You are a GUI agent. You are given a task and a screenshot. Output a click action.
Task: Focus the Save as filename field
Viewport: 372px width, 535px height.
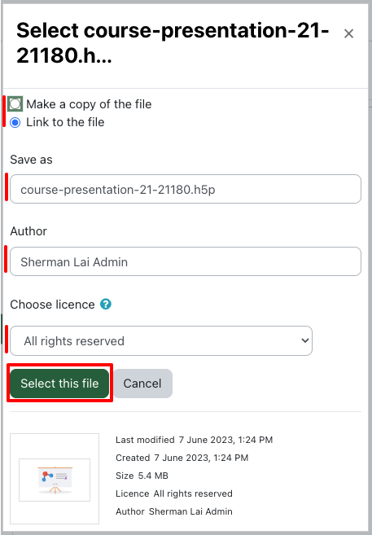pyautogui.click(x=186, y=189)
